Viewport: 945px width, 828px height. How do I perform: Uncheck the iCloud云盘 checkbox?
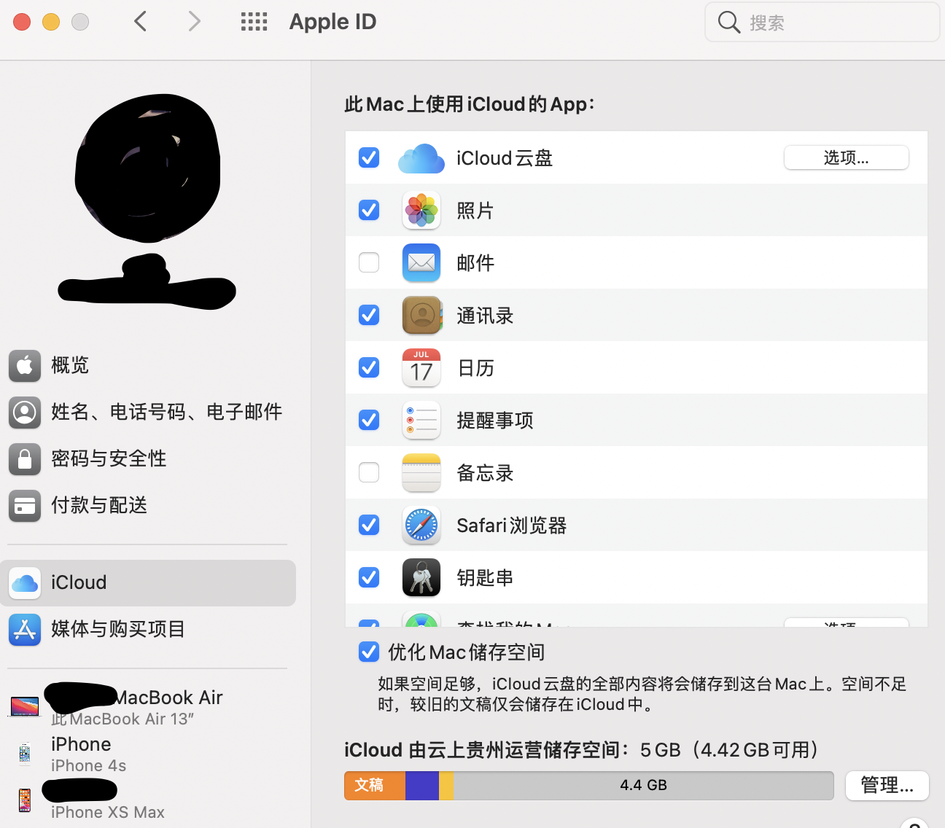point(369,157)
